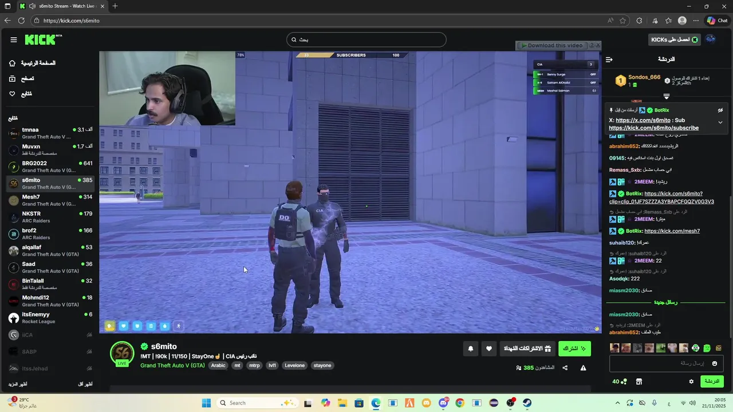Share the stream with the share icon
Screen dimensions: 733x412
coord(565,368)
